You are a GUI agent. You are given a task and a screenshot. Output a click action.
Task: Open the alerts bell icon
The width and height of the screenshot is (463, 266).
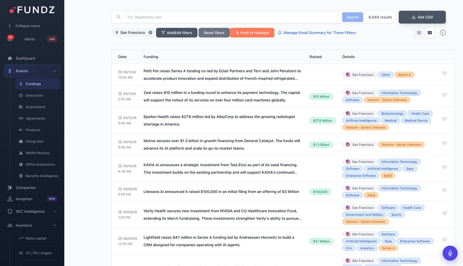coord(10,39)
